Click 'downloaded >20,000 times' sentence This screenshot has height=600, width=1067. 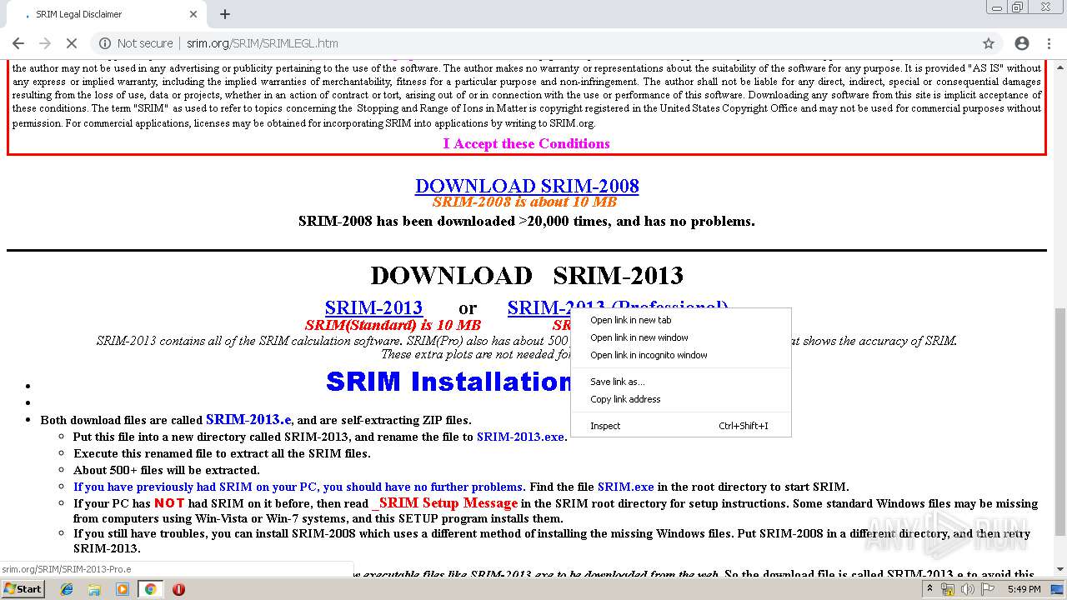pos(527,221)
